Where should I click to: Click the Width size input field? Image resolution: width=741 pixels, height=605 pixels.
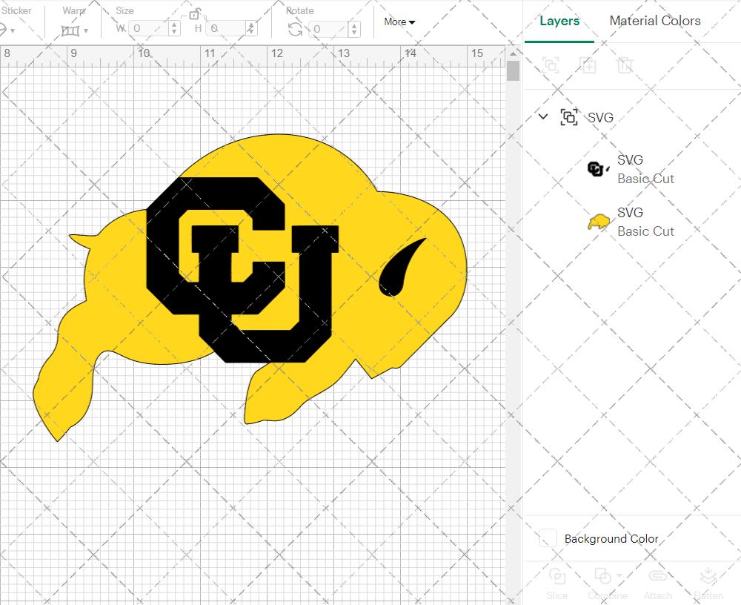[x=149, y=28]
